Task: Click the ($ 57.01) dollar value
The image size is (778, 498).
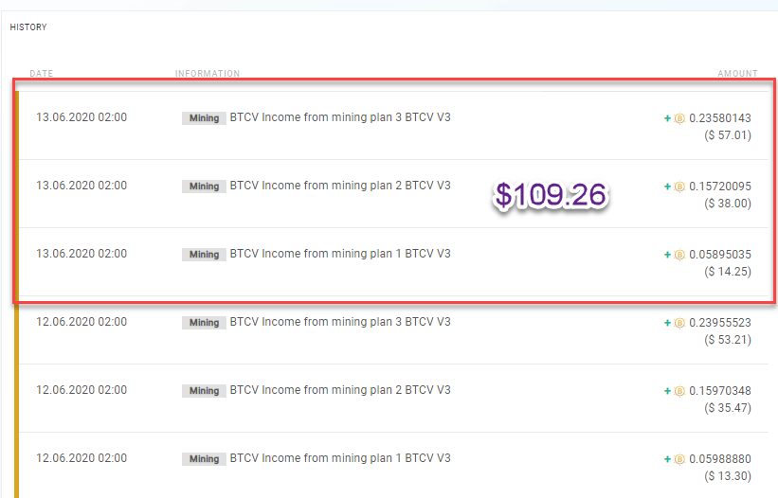Action: tap(728, 135)
